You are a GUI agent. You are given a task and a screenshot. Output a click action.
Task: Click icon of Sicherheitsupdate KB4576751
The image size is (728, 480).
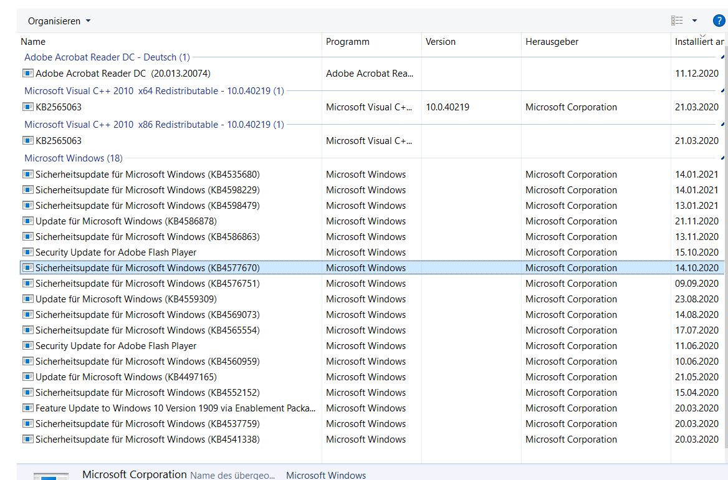[28, 284]
